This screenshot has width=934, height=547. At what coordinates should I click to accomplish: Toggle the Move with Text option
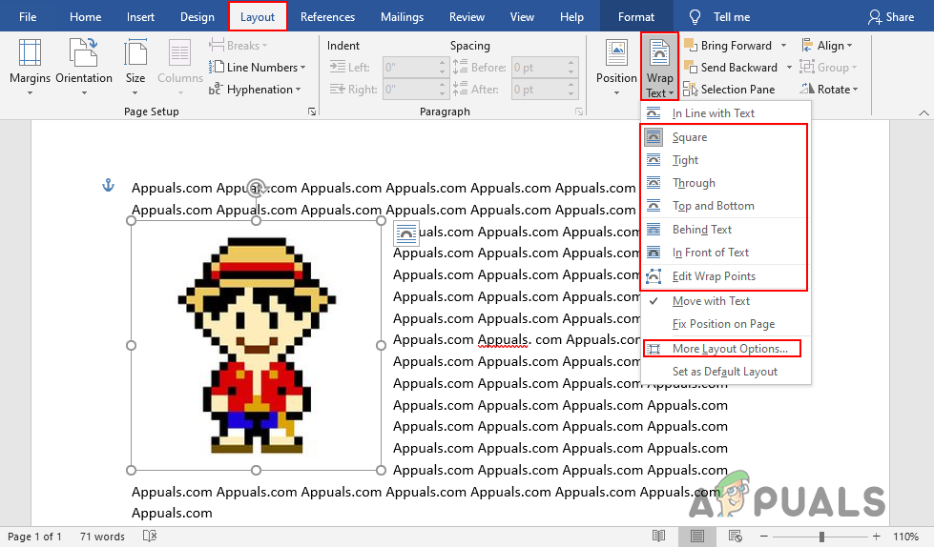(x=711, y=301)
